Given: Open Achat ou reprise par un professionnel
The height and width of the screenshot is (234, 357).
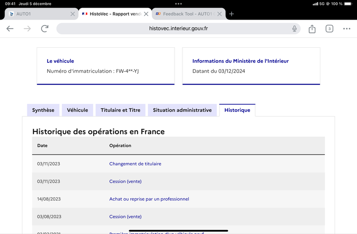Looking at the screenshot, I should [x=149, y=199].
